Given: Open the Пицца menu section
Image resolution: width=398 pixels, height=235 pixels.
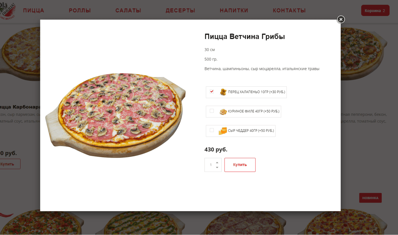Looking at the screenshot, I should (34, 11).
